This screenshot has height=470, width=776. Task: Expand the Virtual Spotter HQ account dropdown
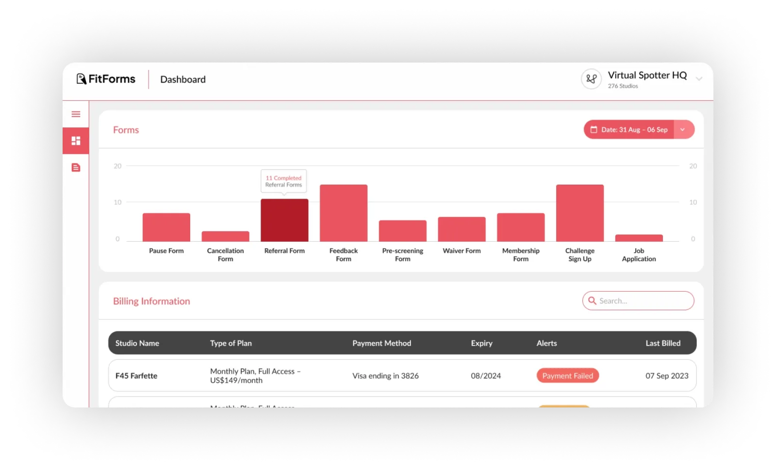699,79
